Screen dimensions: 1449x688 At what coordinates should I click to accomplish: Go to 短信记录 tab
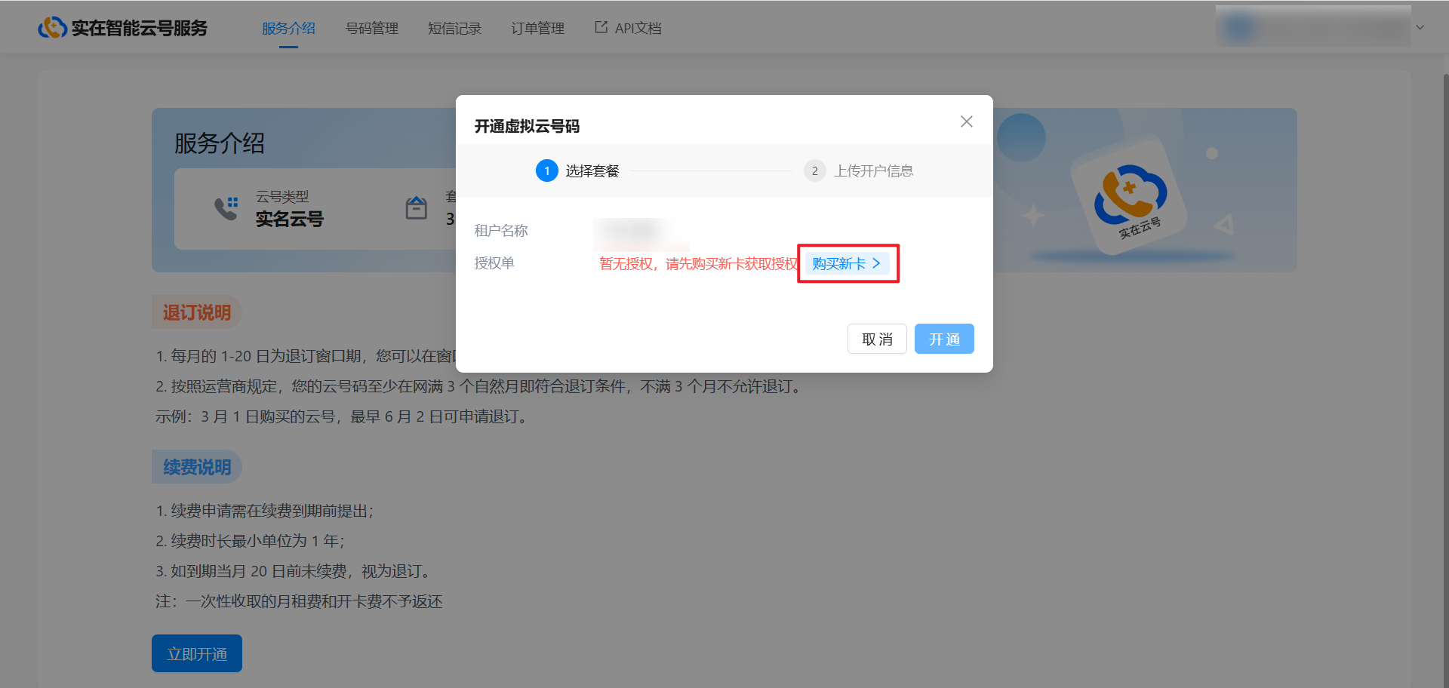(x=454, y=29)
